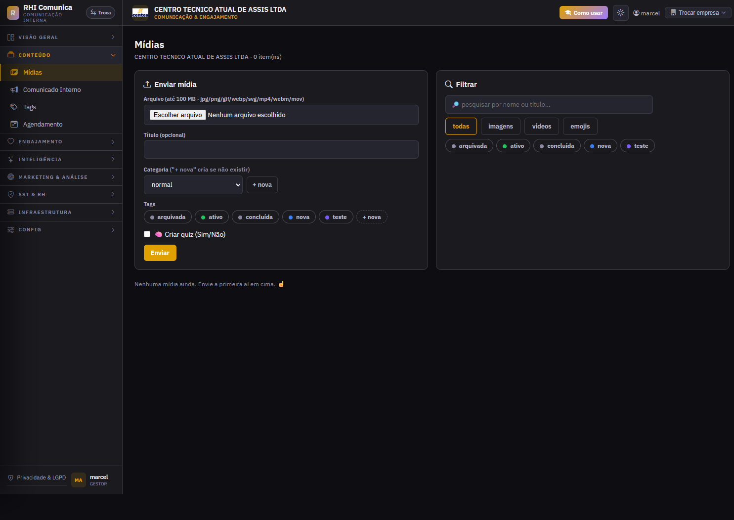Click the search field magnifier emoji

(x=456, y=104)
